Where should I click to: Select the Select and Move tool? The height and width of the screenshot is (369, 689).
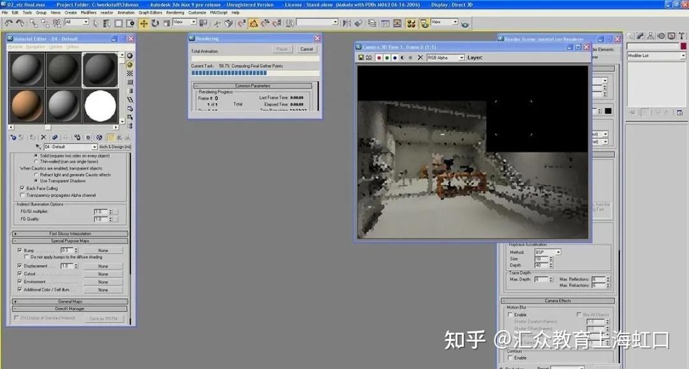point(144,24)
